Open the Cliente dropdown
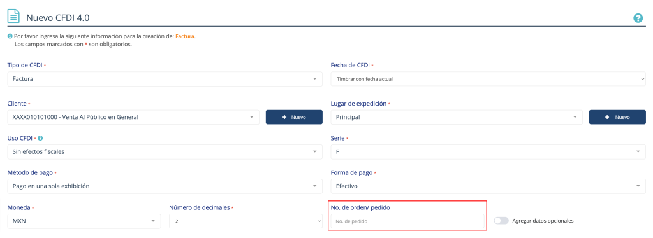 [133, 117]
